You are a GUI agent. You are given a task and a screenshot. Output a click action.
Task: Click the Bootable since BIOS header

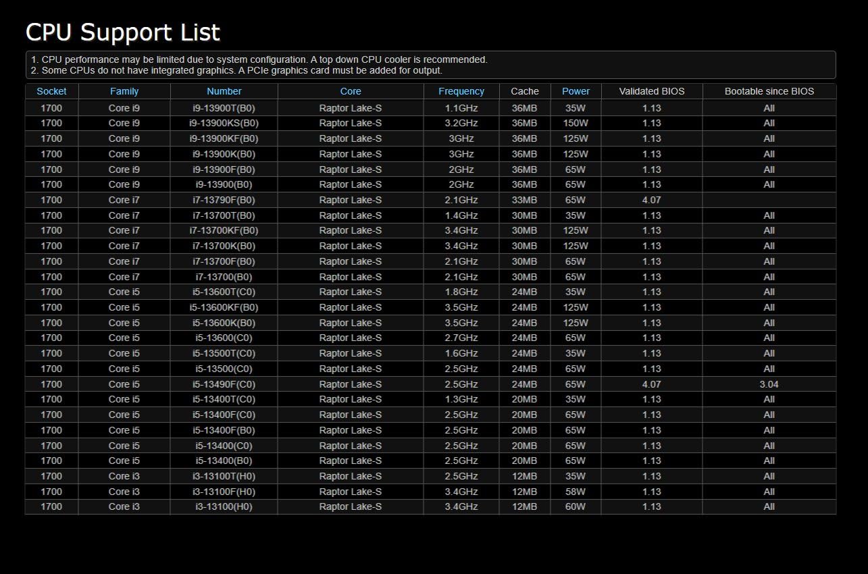[x=769, y=91]
